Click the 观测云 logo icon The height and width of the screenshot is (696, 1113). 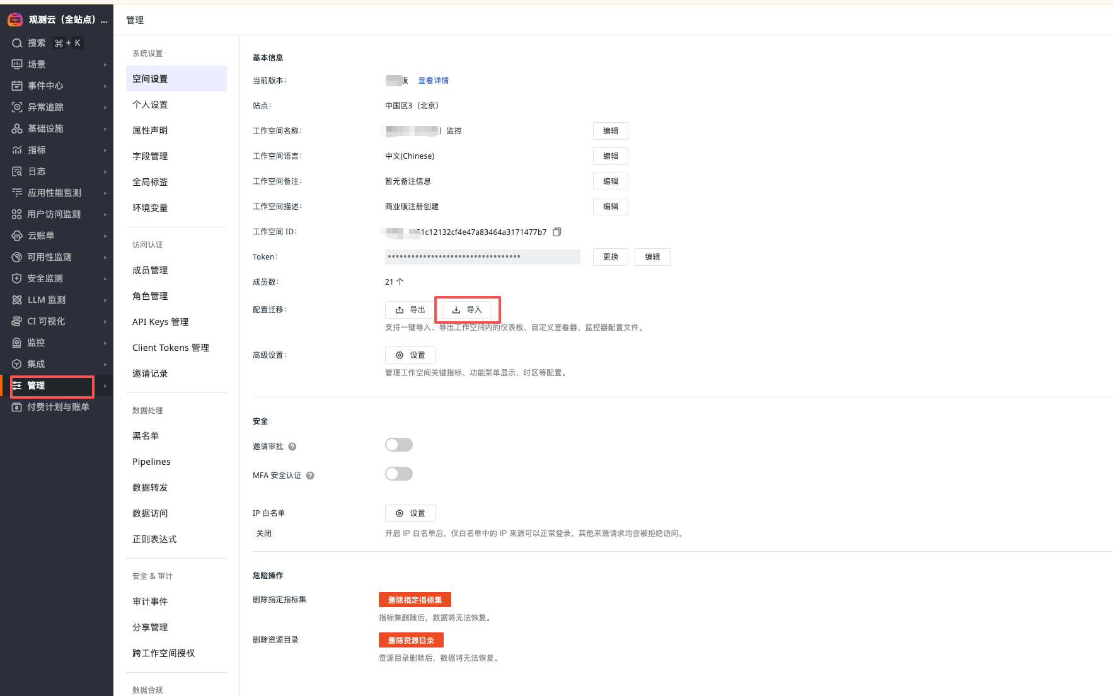15,20
